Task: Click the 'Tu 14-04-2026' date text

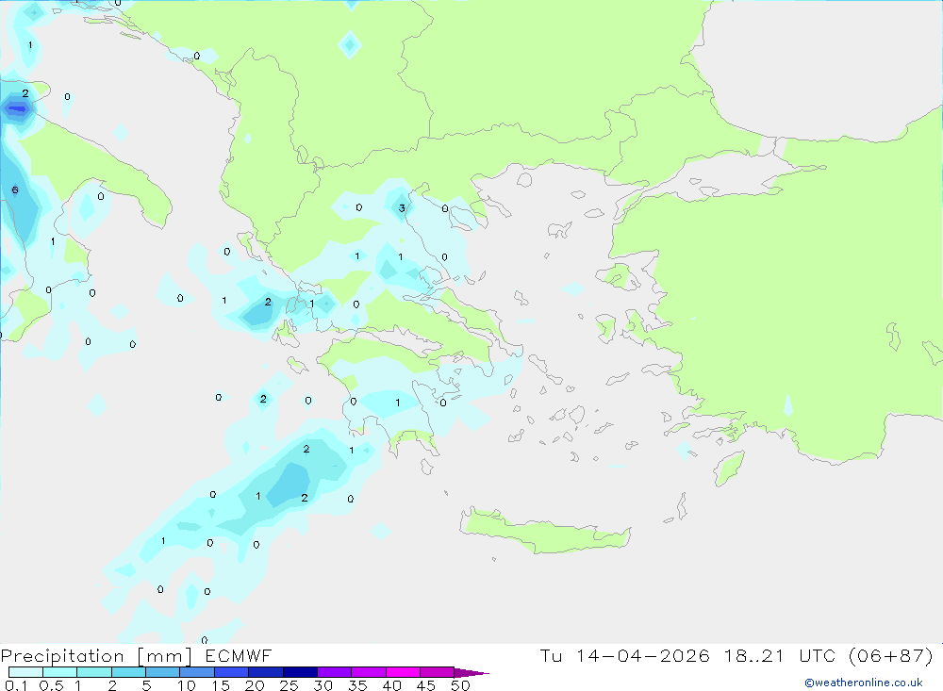Action: coord(625,655)
